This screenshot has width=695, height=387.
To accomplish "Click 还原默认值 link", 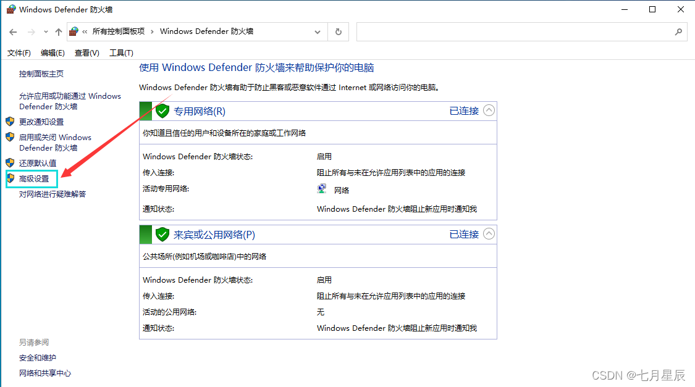I will coord(38,163).
